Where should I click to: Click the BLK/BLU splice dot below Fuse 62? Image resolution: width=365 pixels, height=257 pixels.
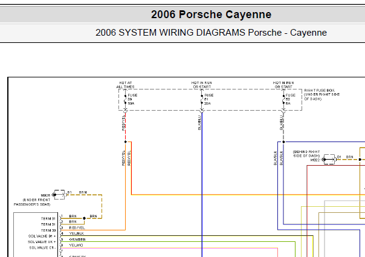[283, 142]
